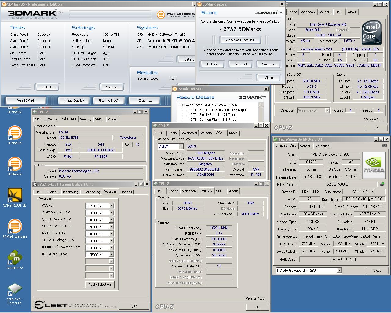The width and height of the screenshot is (391, 313).
Task: Click Save as... in 3DMark Score
Action: [x=269, y=64]
